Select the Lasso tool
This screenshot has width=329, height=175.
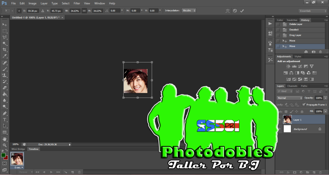[x=4, y=37]
